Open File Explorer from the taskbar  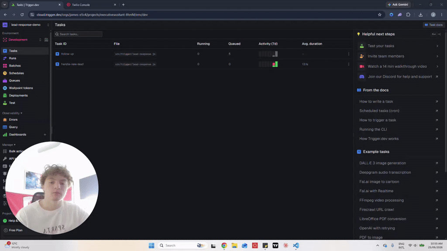pyautogui.click(x=234, y=245)
